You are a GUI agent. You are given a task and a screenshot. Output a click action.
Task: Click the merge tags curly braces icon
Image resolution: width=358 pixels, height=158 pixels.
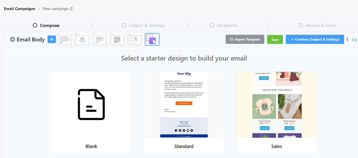354,39
